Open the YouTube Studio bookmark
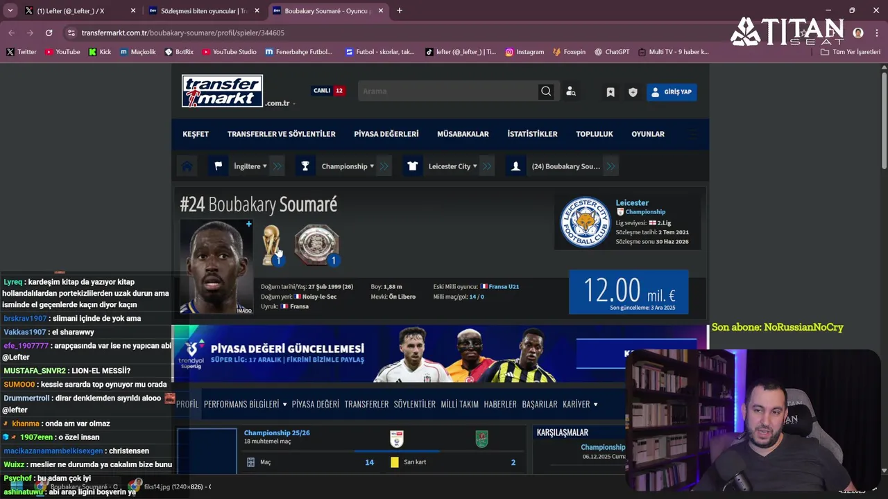 [x=229, y=52]
